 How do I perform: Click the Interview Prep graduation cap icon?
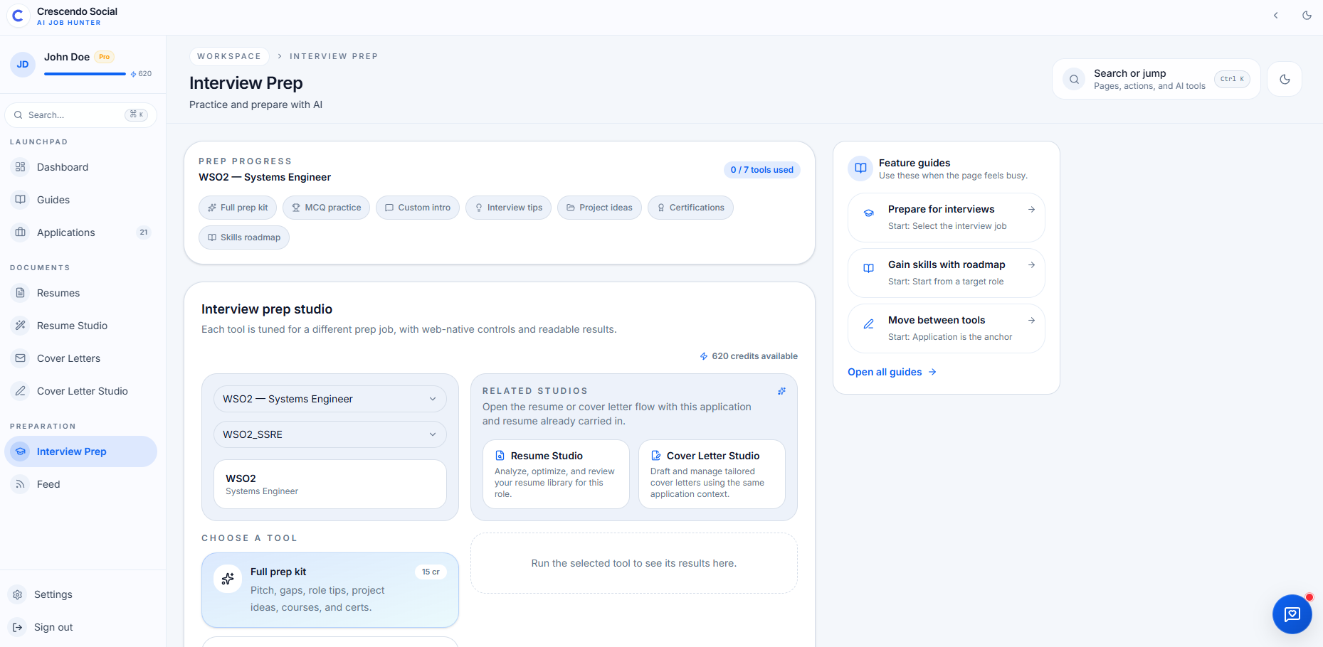click(x=21, y=451)
